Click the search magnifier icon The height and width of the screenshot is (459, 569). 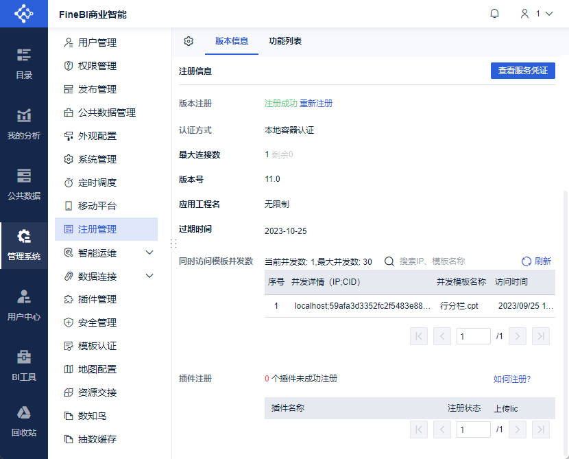(389, 261)
